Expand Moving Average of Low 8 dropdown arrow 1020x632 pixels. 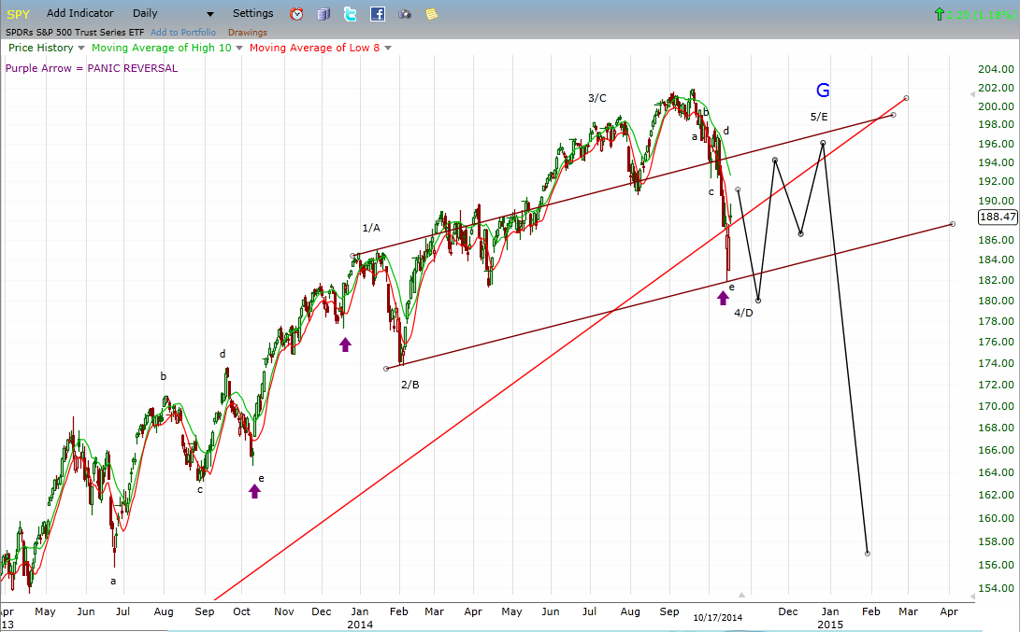pos(388,48)
